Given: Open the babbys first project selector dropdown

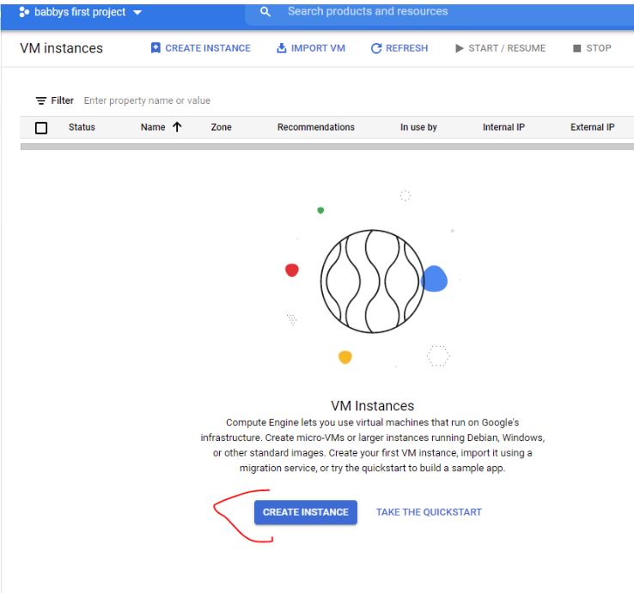Looking at the screenshot, I should point(81,12).
